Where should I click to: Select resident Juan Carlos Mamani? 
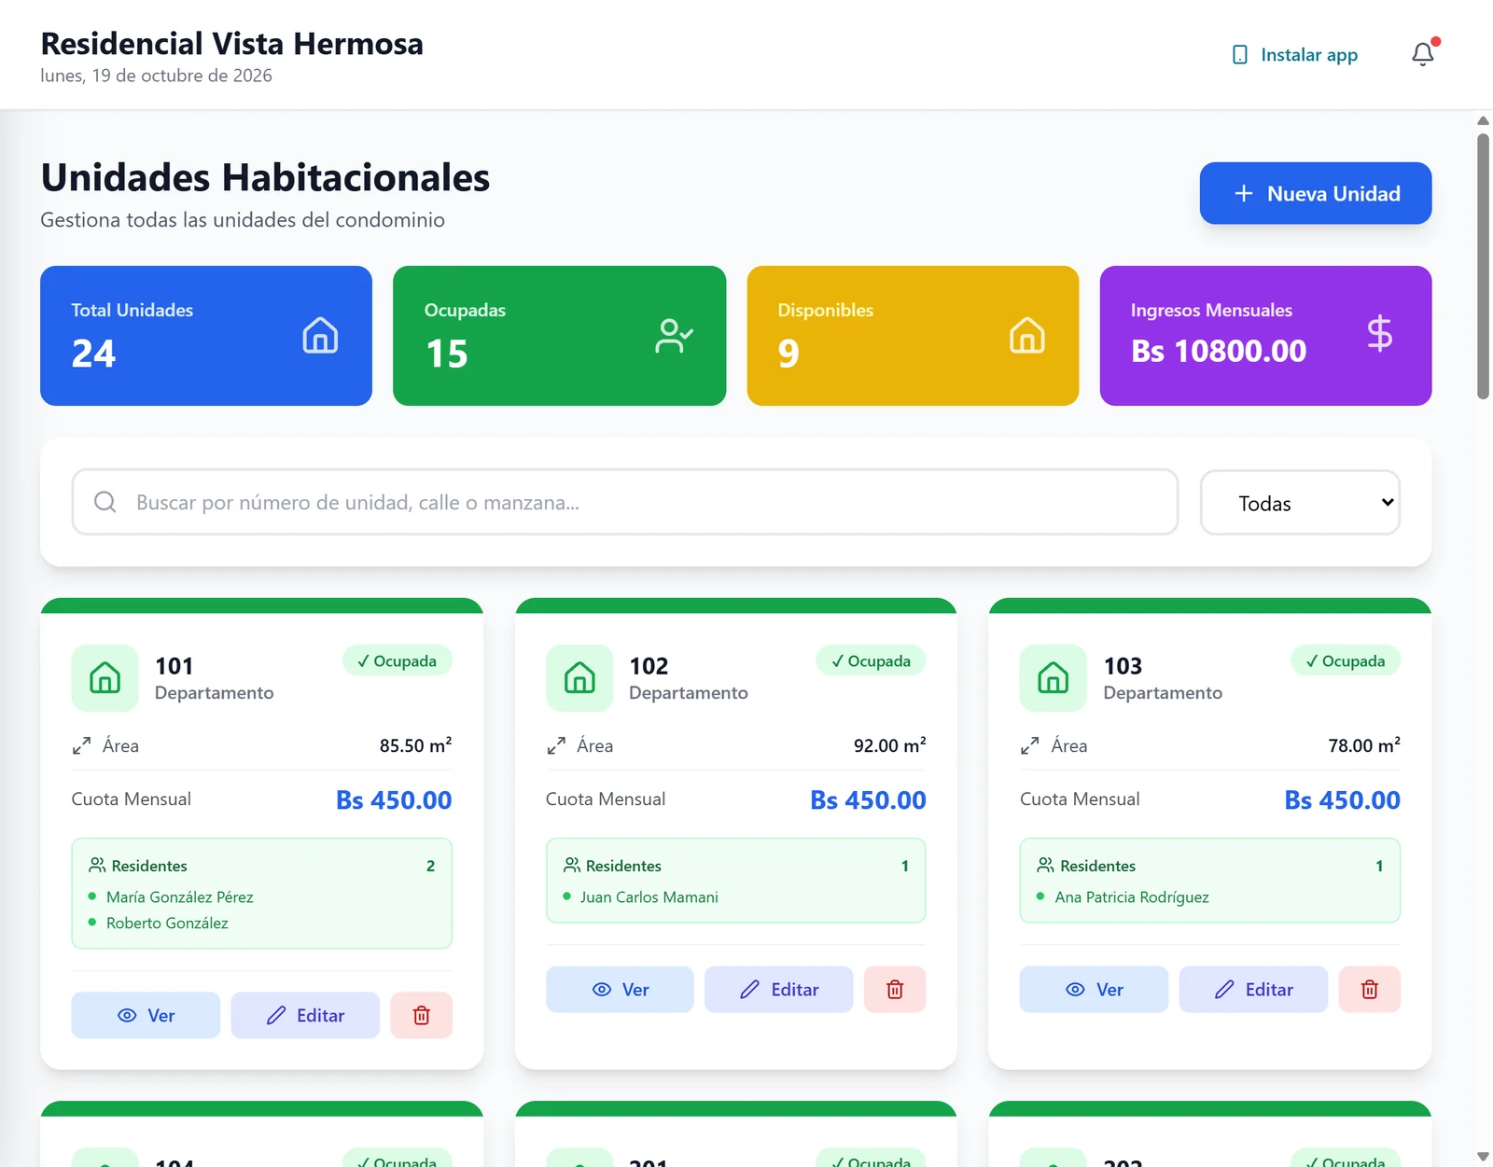pyautogui.click(x=649, y=896)
